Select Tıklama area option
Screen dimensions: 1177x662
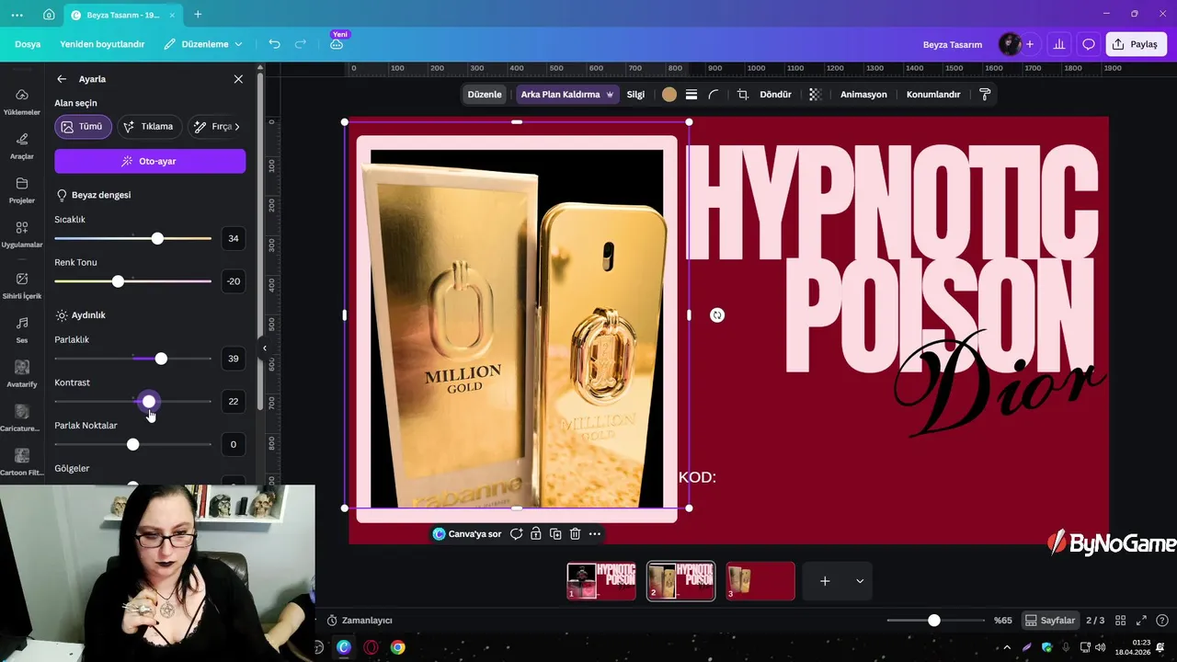tap(149, 127)
